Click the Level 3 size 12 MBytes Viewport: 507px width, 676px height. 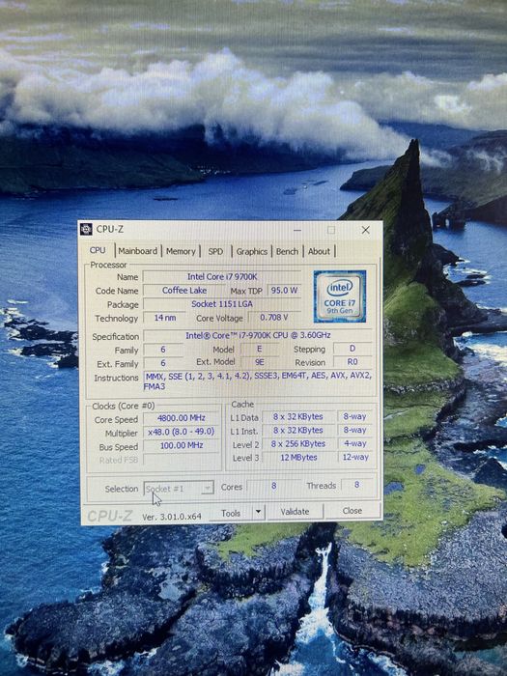point(297,457)
